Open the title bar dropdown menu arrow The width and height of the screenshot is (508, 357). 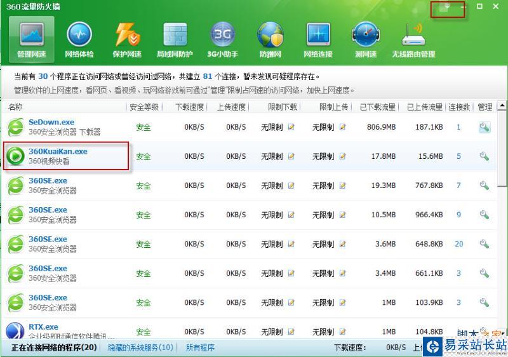pyautogui.click(x=447, y=6)
